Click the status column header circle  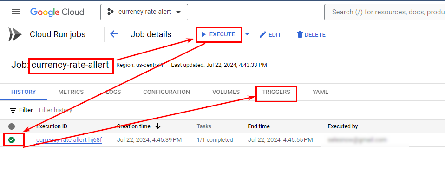12,126
